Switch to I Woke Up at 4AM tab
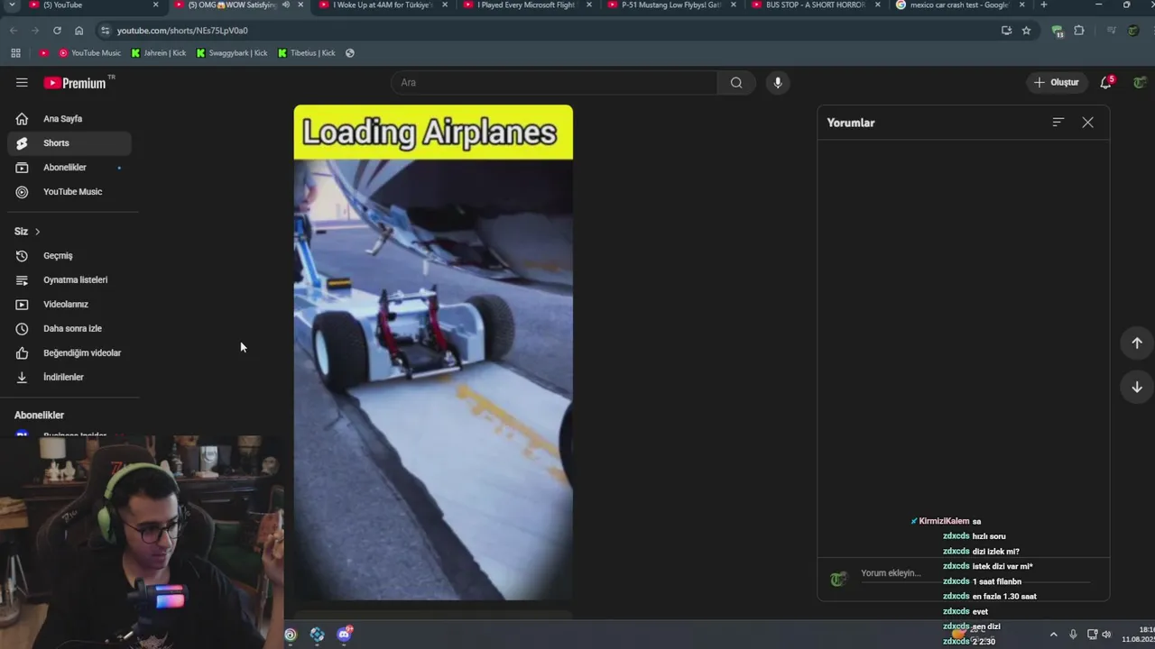Viewport: 1155px width, 649px height. (381, 5)
